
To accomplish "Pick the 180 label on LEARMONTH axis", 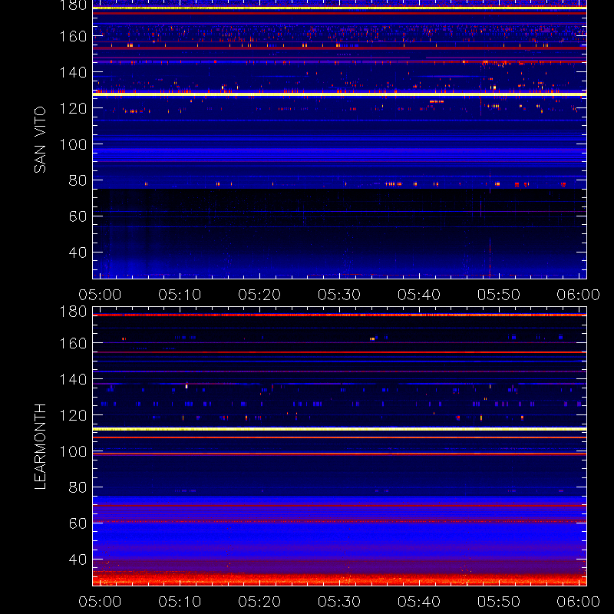I will coord(73,312).
